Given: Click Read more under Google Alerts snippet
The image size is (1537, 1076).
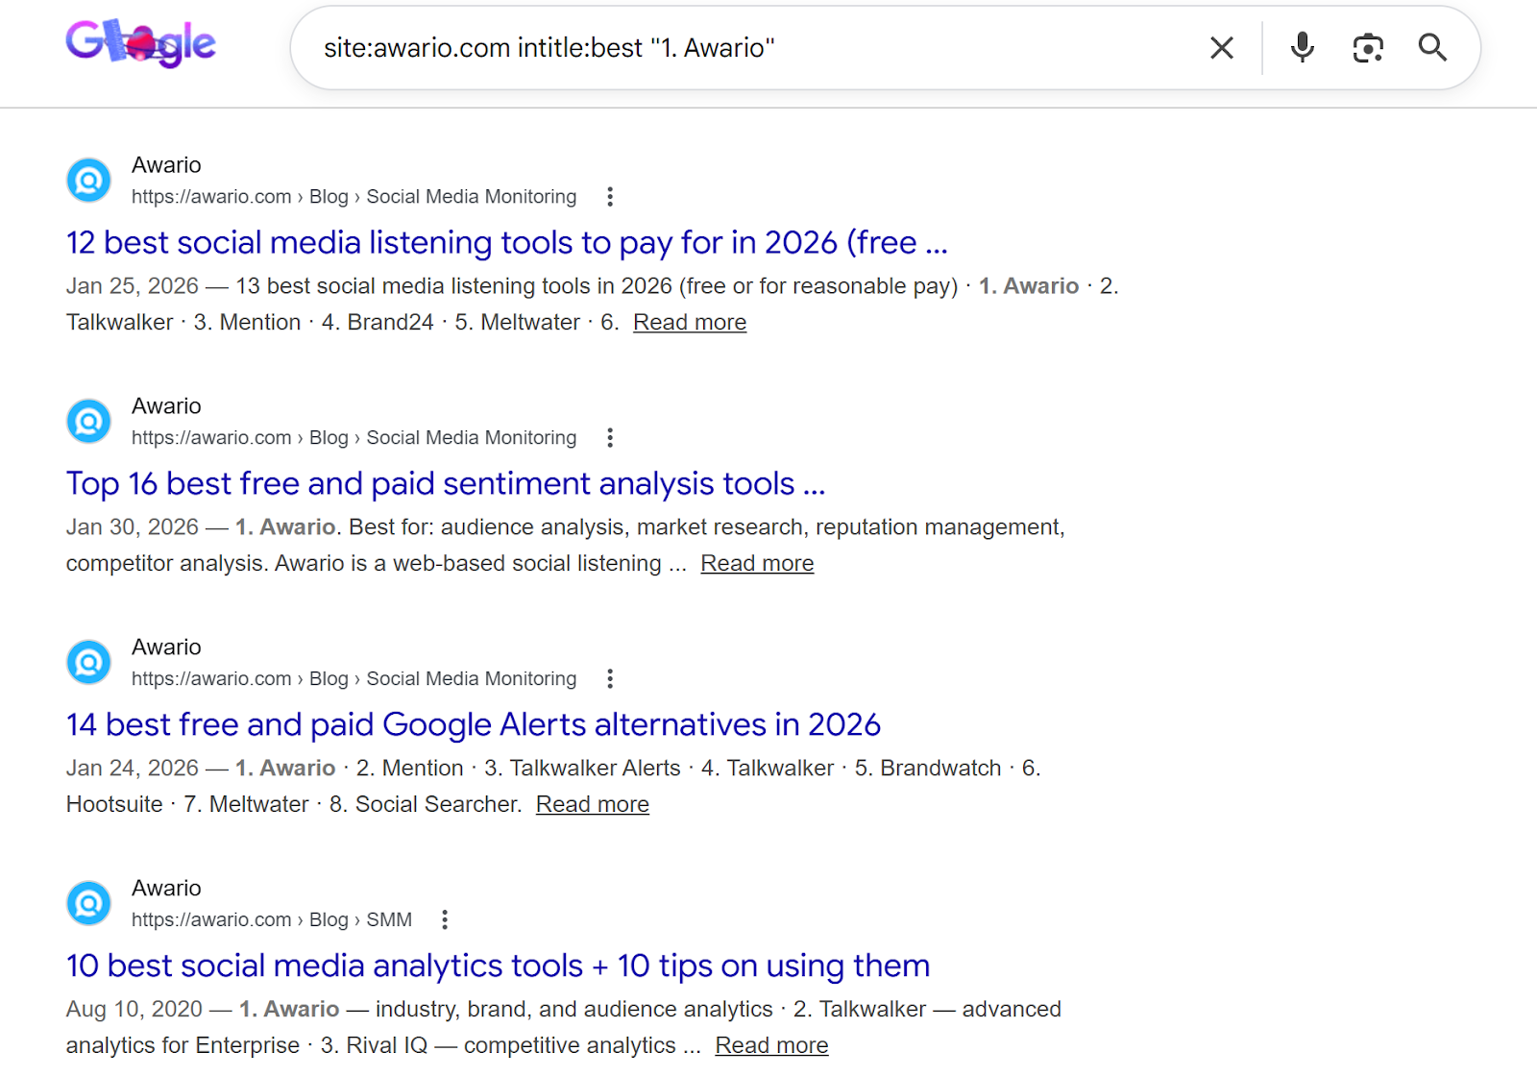Looking at the screenshot, I should tap(592, 805).
